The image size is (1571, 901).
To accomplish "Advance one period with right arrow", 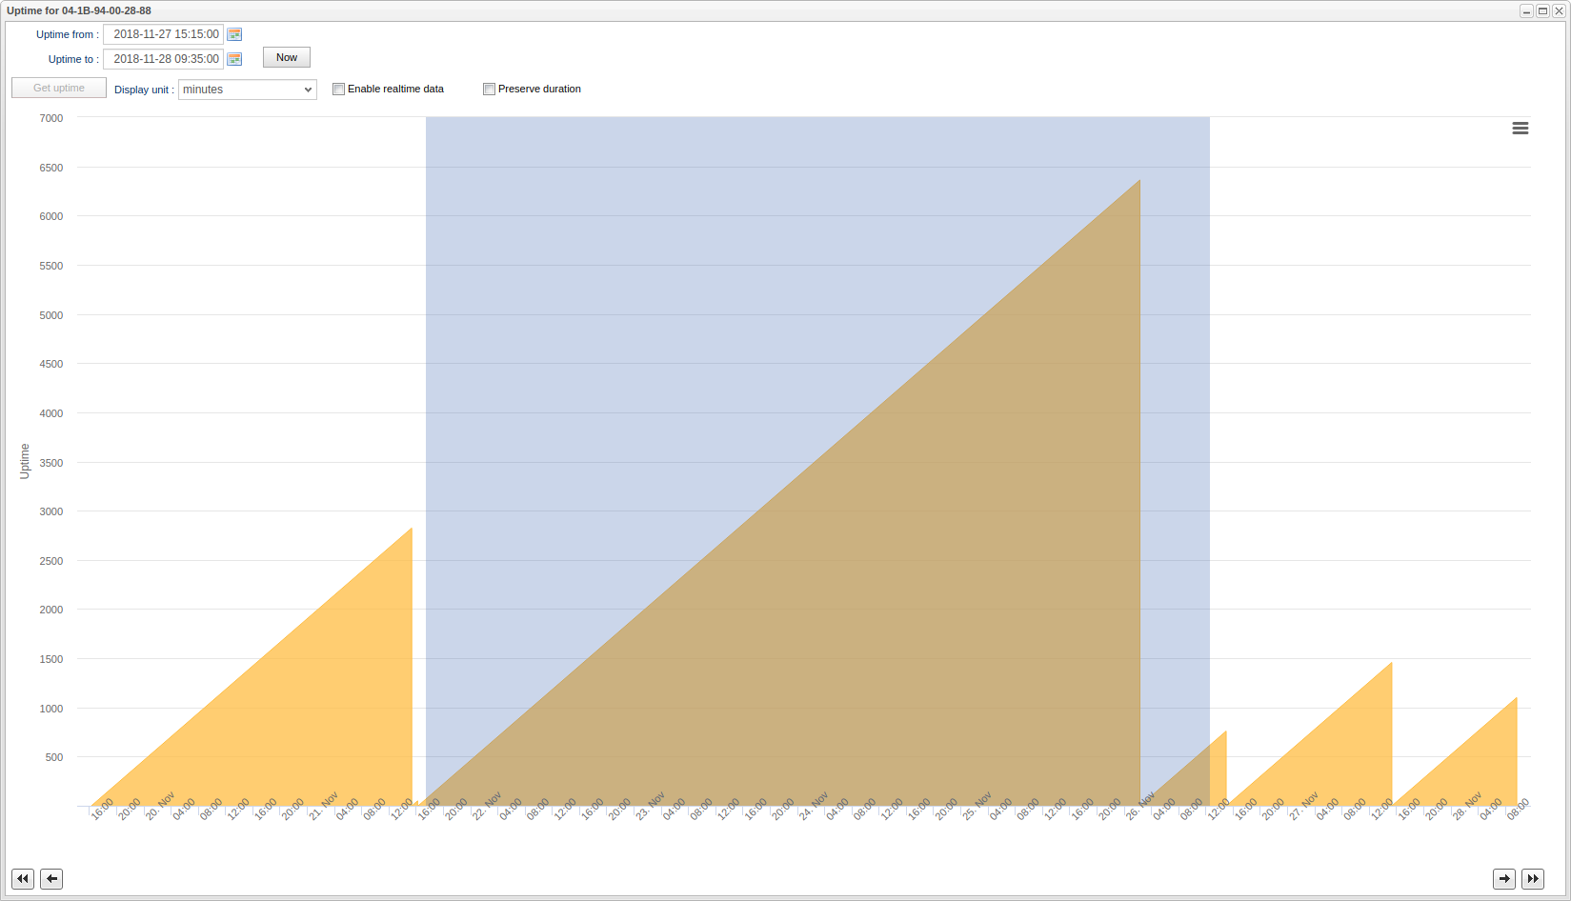I will point(1503,878).
